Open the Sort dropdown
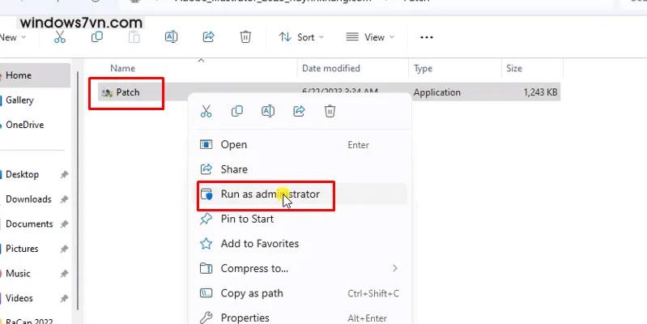The width and height of the screenshot is (647, 324). coord(300,37)
